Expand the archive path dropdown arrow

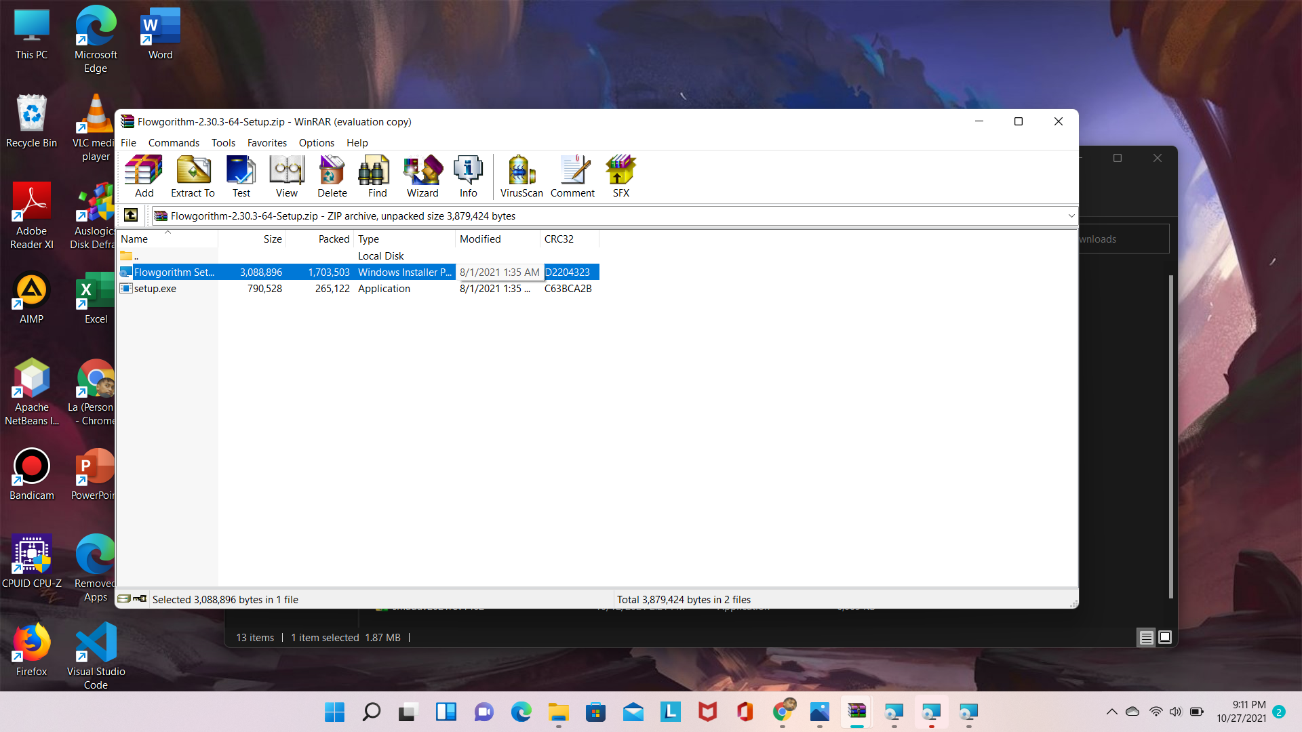pyautogui.click(x=1071, y=216)
